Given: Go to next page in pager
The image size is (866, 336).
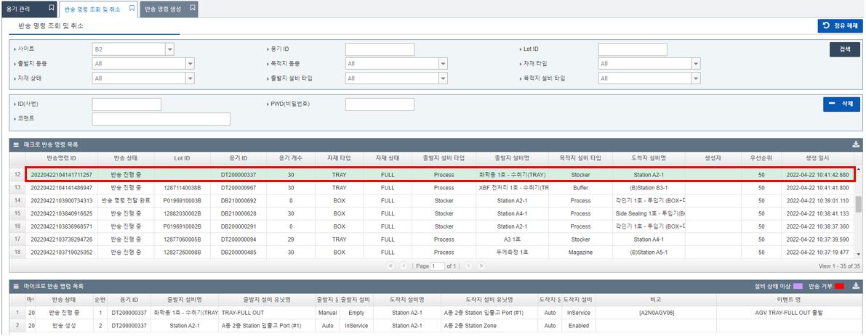Looking at the screenshot, I should pos(469,266).
